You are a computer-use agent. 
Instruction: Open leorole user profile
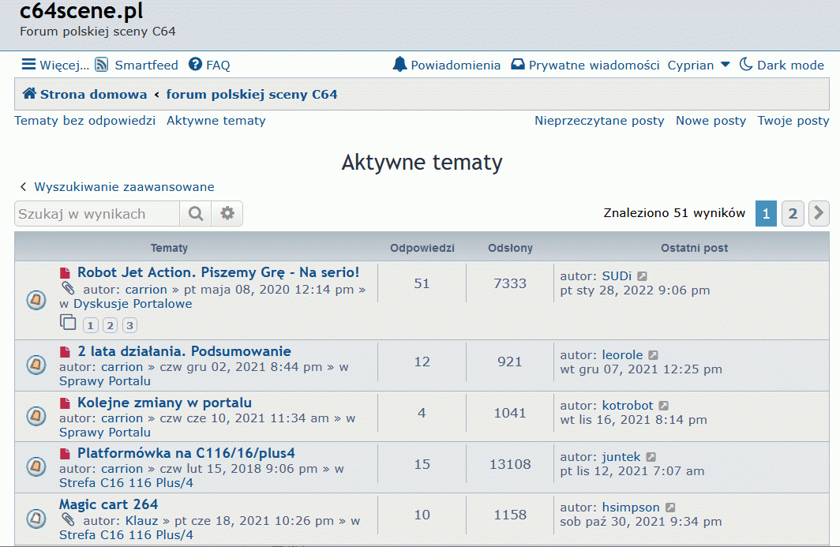(x=622, y=354)
